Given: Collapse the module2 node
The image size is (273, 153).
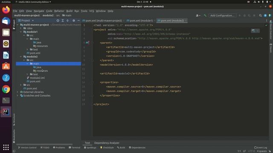Looking at the screenshot, I should [x=21, y=57].
